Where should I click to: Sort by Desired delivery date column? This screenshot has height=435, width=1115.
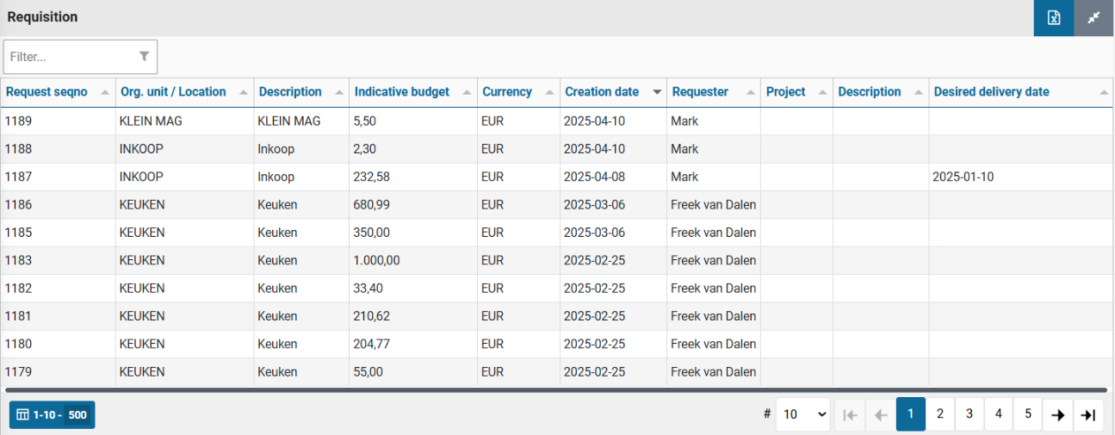(x=991, y=92)
